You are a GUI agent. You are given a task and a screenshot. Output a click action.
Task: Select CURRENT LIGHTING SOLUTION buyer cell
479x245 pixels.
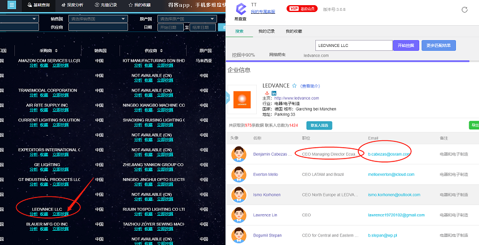pos(49,120)
